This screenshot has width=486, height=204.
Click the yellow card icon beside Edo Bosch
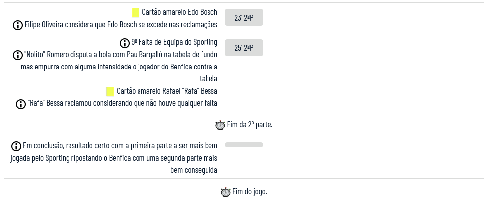(x=136, y=12)
